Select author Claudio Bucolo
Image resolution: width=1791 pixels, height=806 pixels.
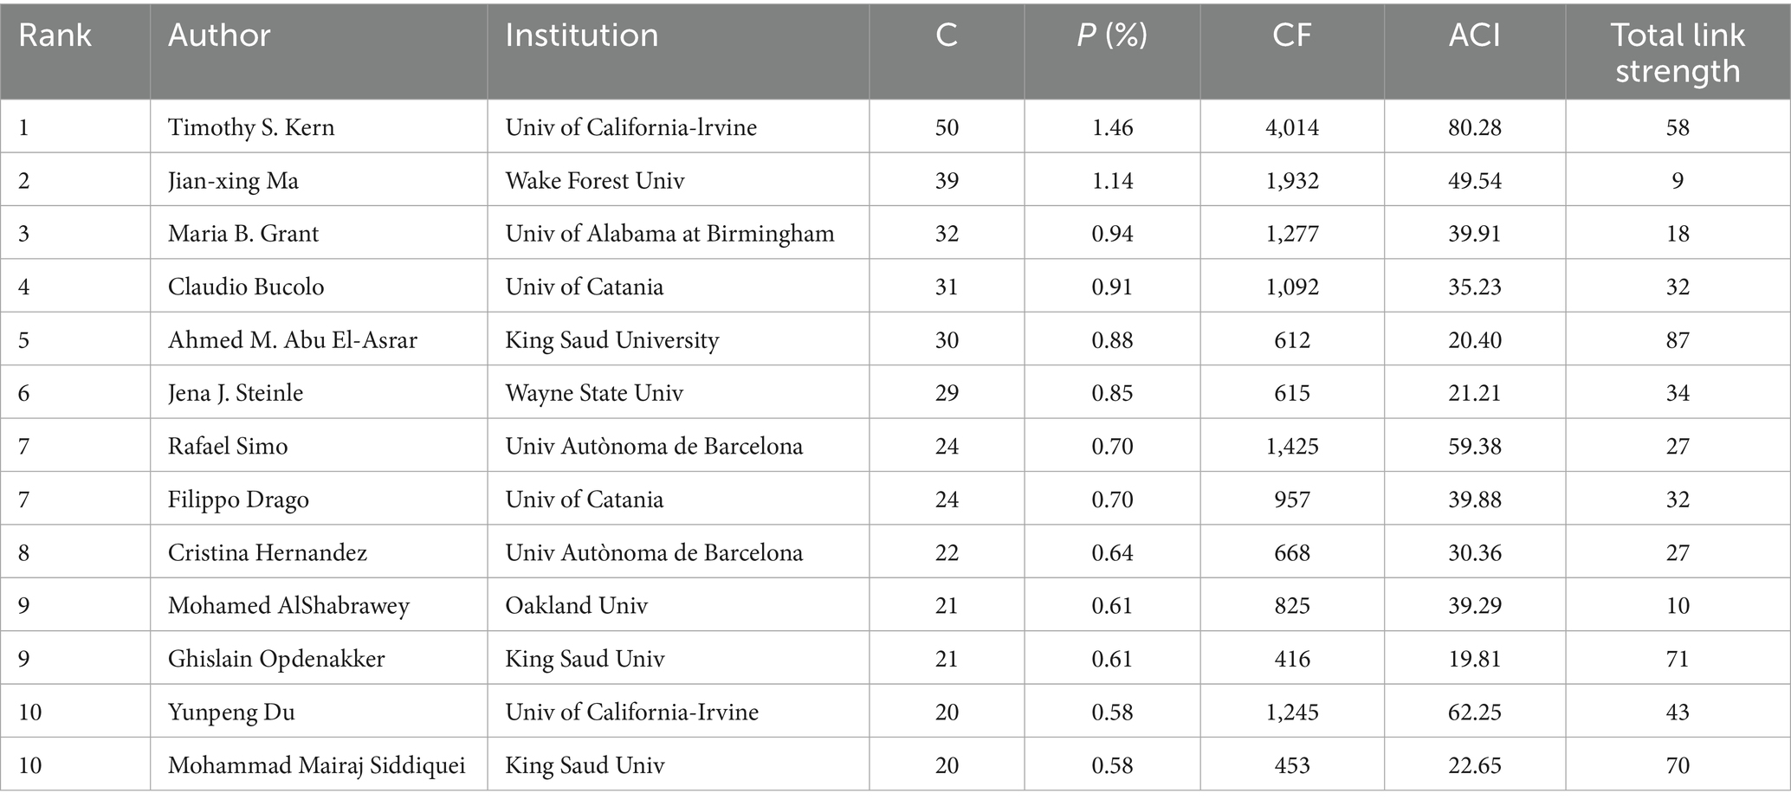pos(246,287)
